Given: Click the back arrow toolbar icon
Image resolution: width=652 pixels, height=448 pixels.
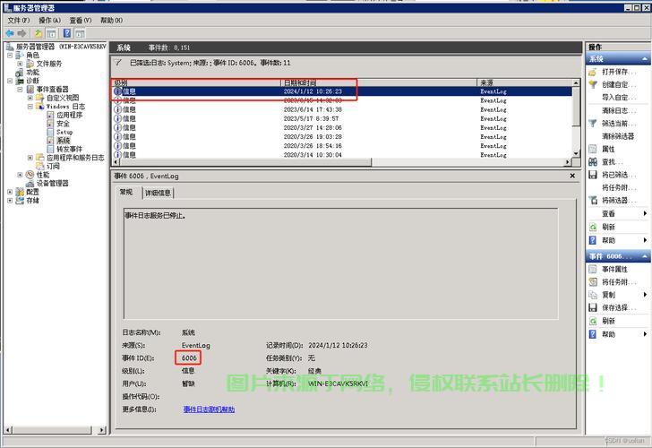Looking at the screenshot, I should (9, 33).
